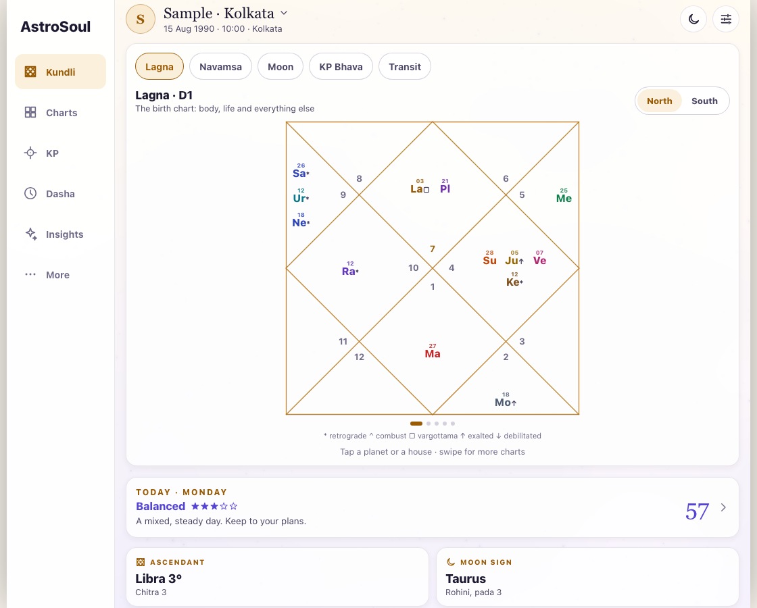
Task: Switch to the Navamsa chart tab
Action: coord(220,67)
